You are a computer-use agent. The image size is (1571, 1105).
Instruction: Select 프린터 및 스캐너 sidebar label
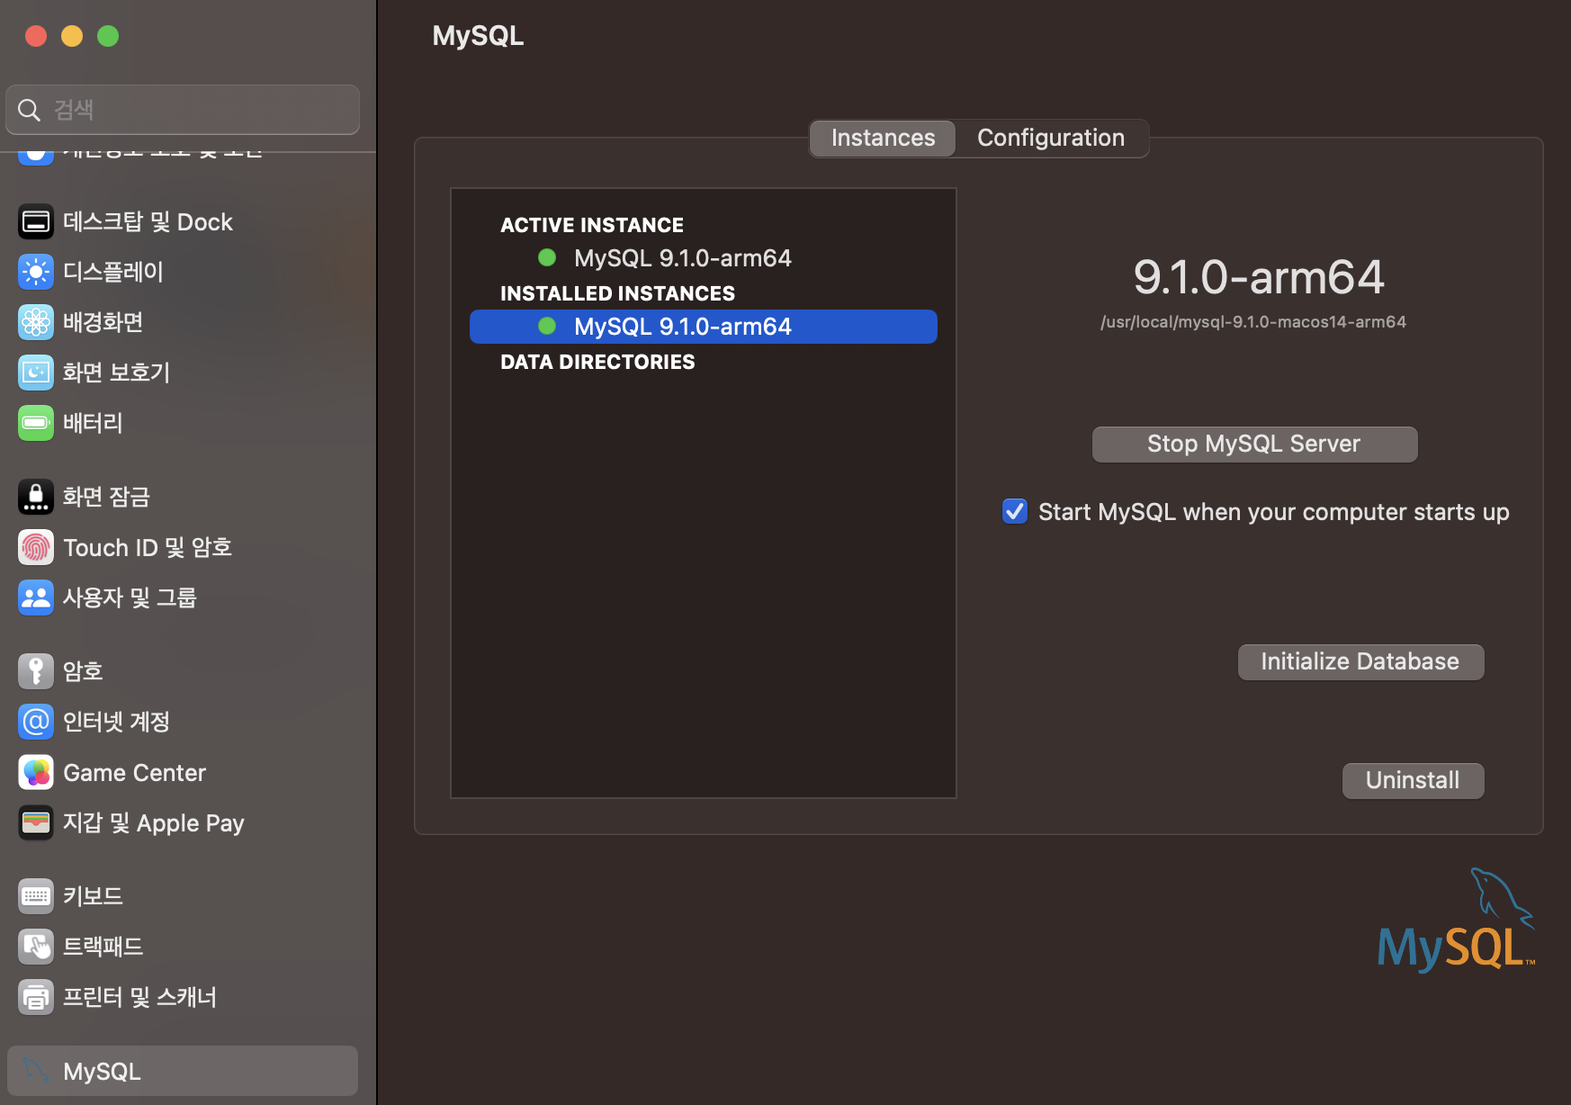tap(140, 997)
